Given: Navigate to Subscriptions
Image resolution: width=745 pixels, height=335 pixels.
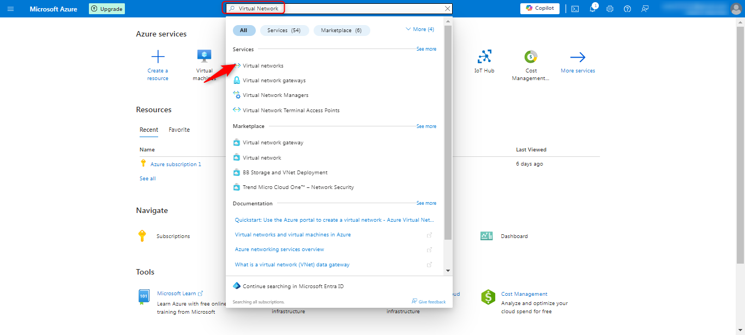Looking at the screenshot, I should pyautogui.click(x=173, y=236).
